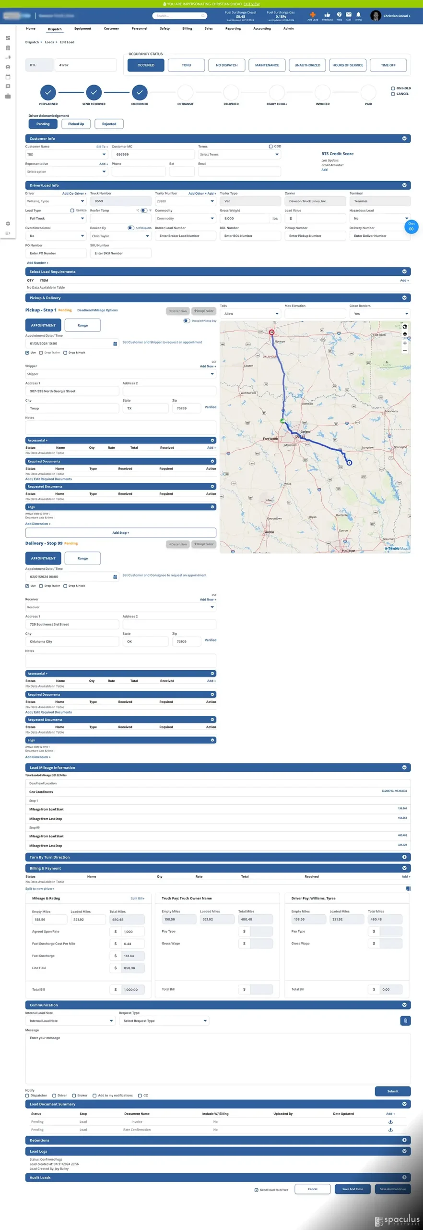Check the ON HOLD checkbox
Viewport: 423px width, 1230px height.
click(393, 88)
